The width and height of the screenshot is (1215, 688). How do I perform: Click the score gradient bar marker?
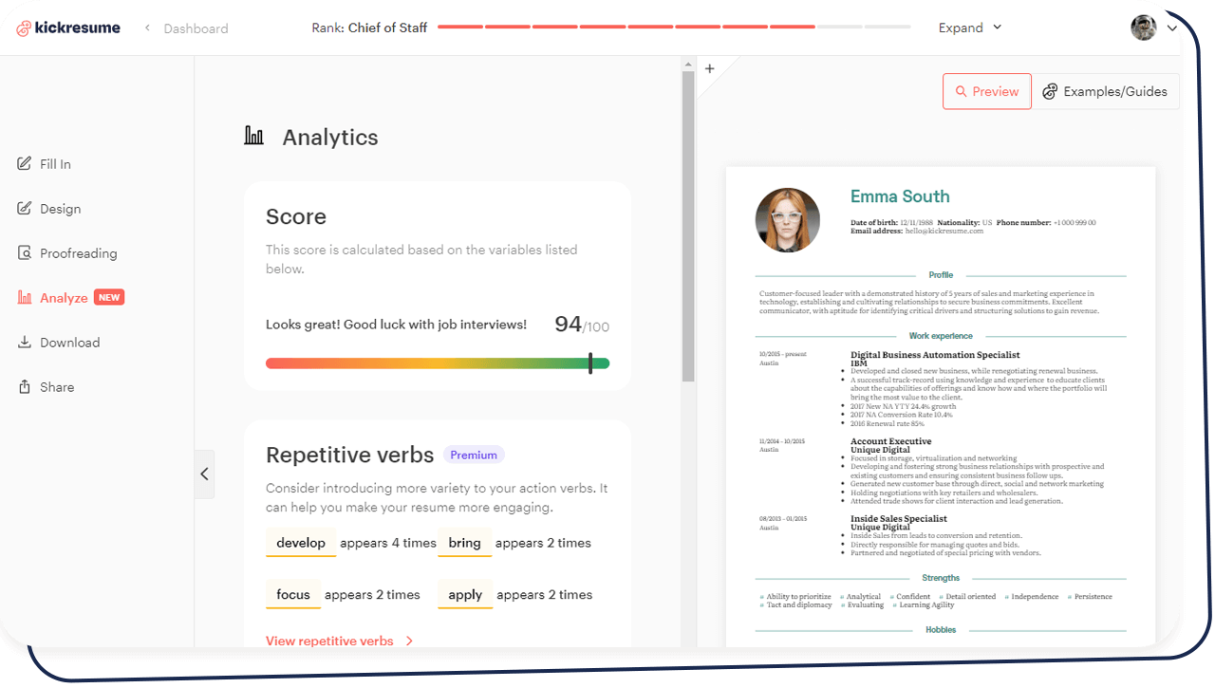pyautogui.click(x=590, y=363)
